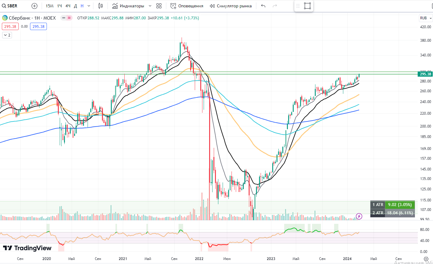
Task: Click the Июн label on the time axis
Action: point(227,259)
